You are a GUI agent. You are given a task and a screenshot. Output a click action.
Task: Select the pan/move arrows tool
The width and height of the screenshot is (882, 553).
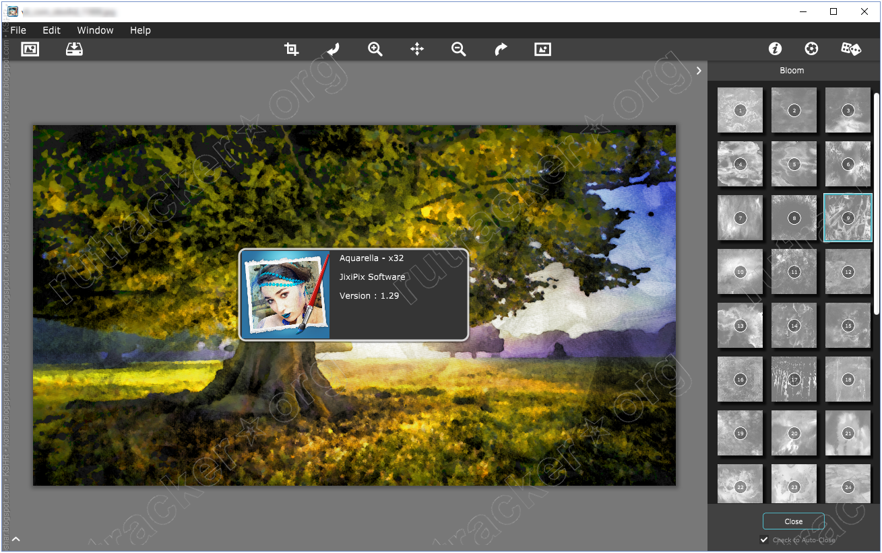coord(417,49)
